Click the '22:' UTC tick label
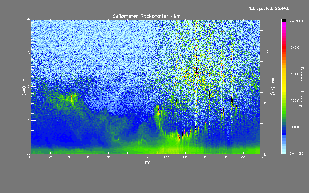This screenshot has height=193, width=309. tap(243, 157)
